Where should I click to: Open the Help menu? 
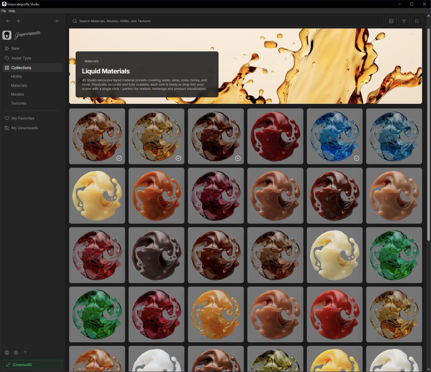[x=12, y=11]
